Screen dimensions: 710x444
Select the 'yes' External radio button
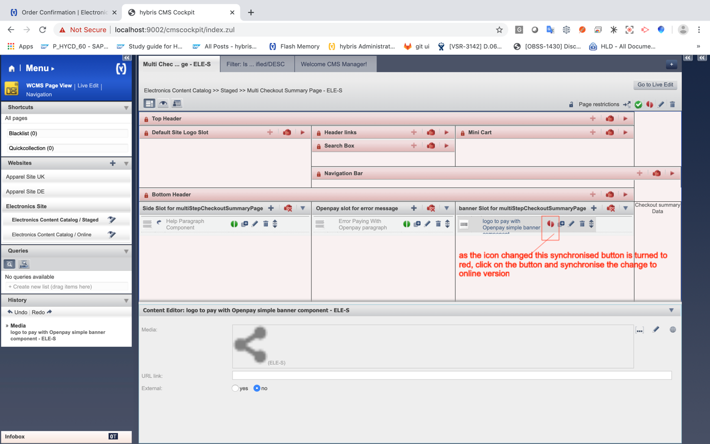pyautogui.click(x=235, y=388)
